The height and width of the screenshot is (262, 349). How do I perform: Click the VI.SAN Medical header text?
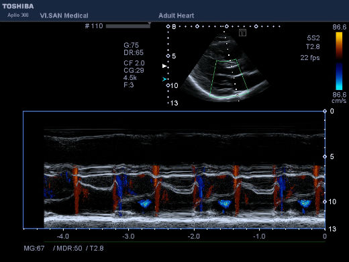[x=64, y=15]
